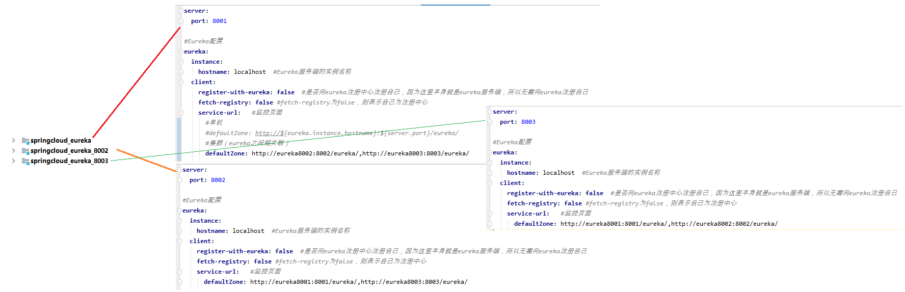This screenshot has width=905, height=292.
Task: Click the #Eureka配置 comment in port 8002 config
Action: click(x=202, y=200)
